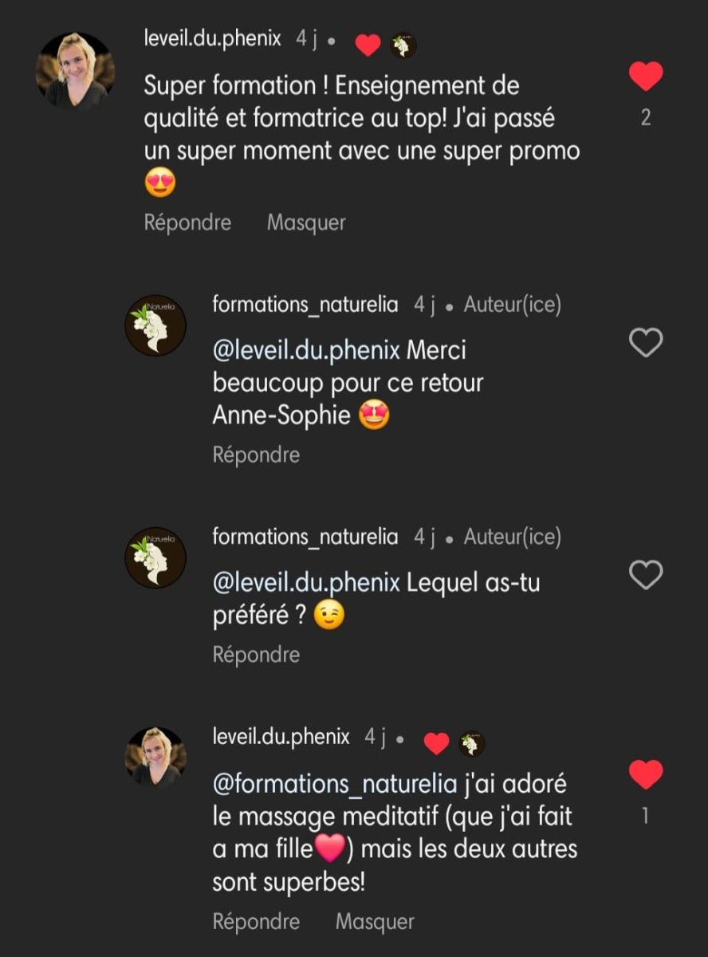The height and width of the screenshot is (957, 708).
Task: Like the 'Merci beaucoup' reply heart
Action: coord(646,343)
